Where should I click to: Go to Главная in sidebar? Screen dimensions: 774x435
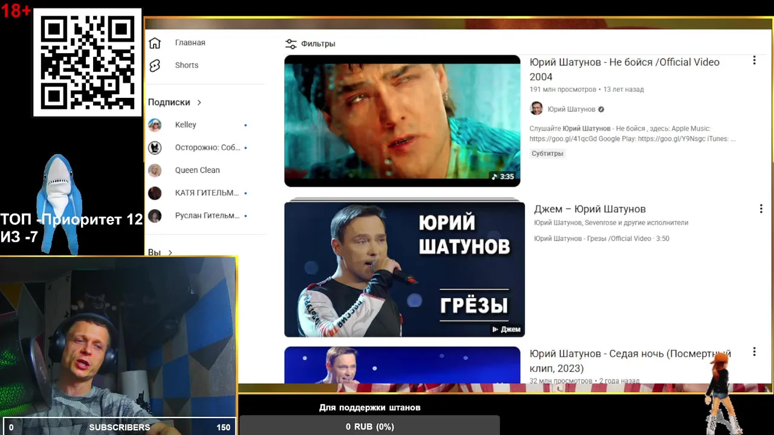(x=190, y=43)
